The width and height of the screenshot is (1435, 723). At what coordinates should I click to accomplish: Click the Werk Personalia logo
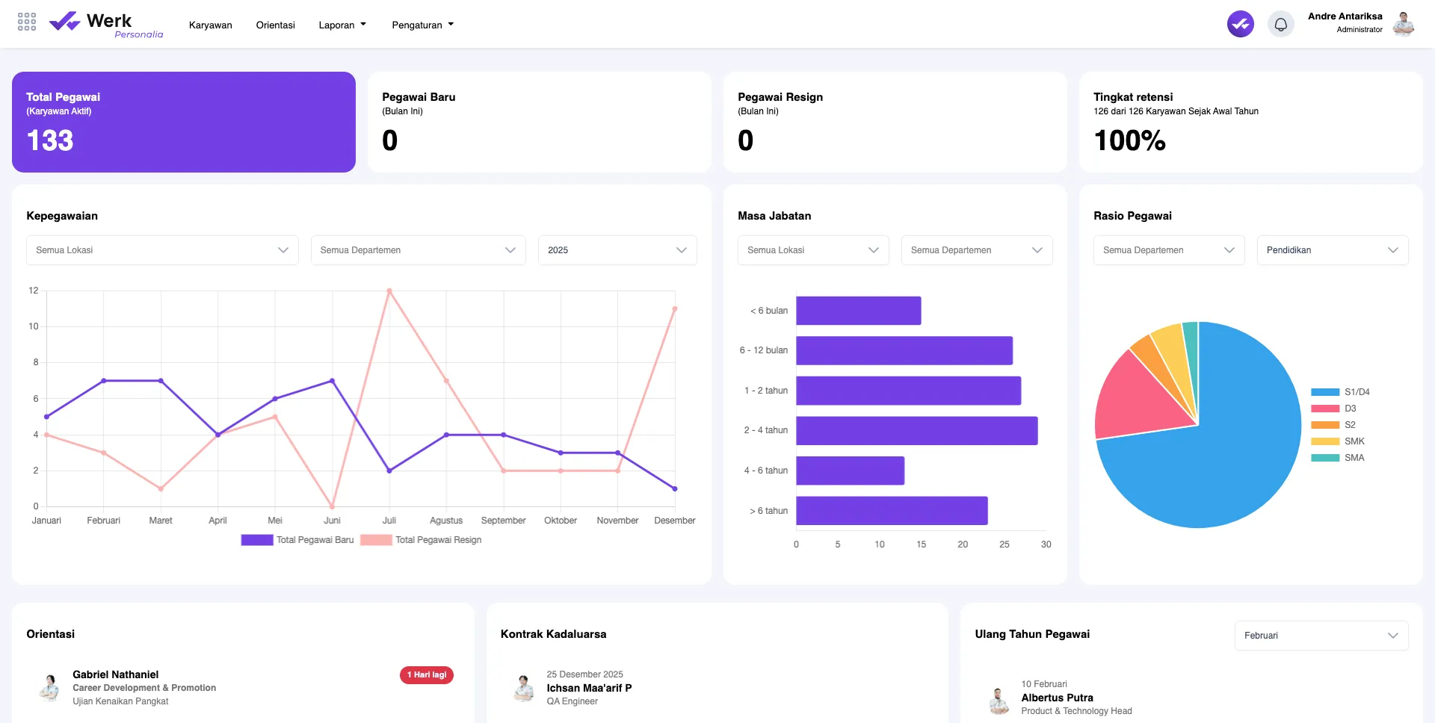pos(106,24)
